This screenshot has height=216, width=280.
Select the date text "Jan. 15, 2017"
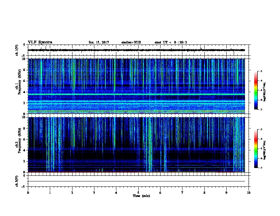click(99, 42)
